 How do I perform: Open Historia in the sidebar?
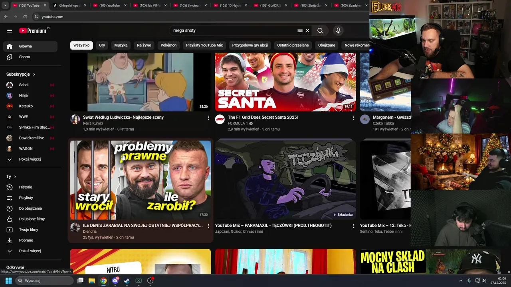30,187
